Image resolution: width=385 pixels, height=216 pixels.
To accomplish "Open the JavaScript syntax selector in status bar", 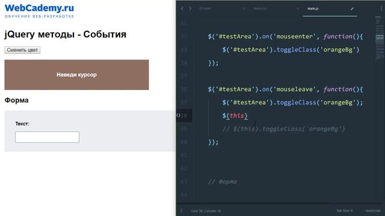I will click(373, 211).
